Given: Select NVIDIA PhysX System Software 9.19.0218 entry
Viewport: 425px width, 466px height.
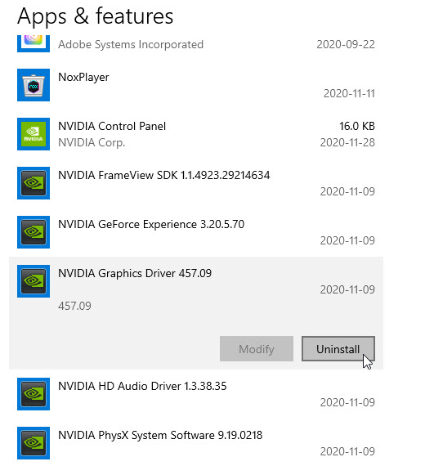Looking at the screenshot, I should [x=160, y=435].
